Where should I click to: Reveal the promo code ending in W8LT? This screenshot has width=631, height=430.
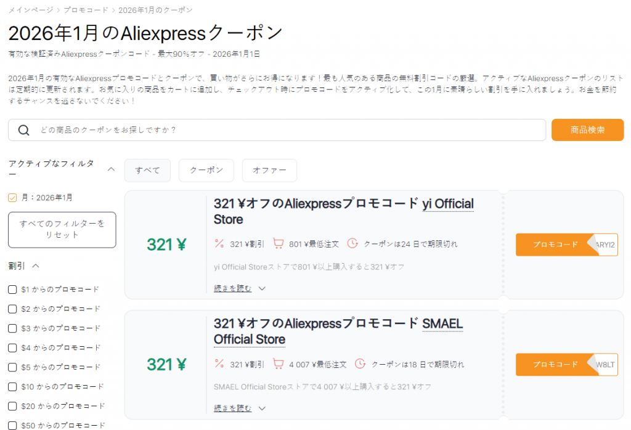point(566,365)
